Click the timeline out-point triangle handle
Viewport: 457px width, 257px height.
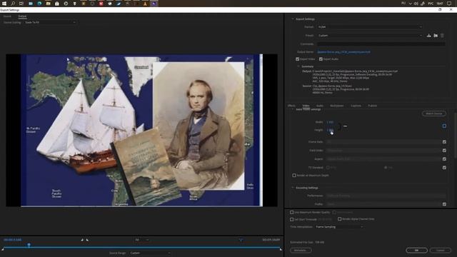click(281, 249)
